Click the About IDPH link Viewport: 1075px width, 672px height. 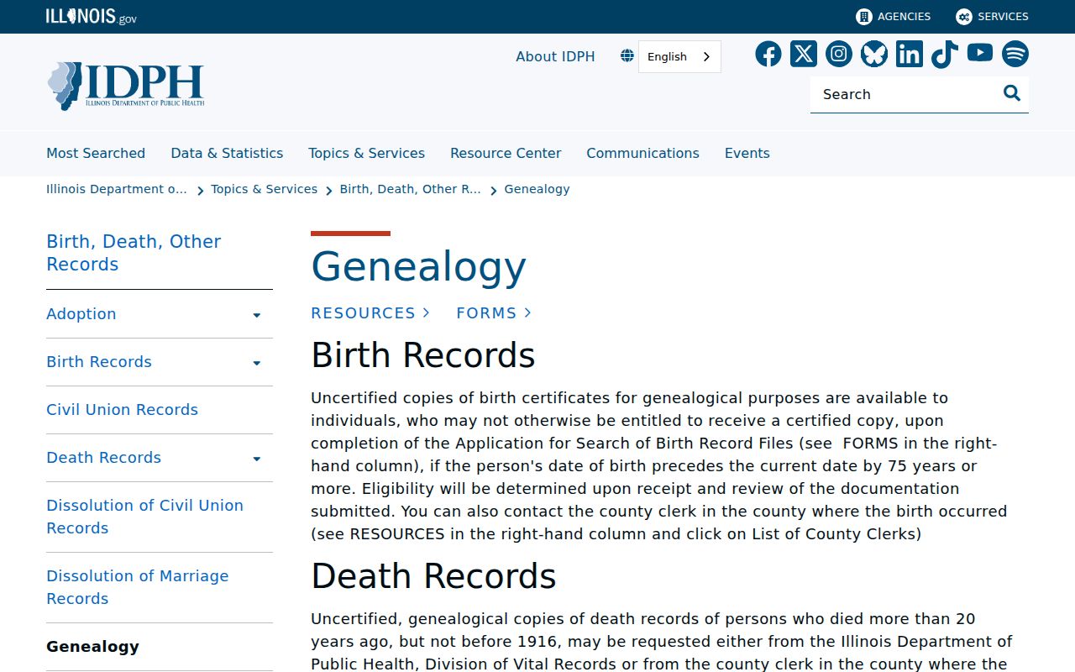(x=555, y=56)
